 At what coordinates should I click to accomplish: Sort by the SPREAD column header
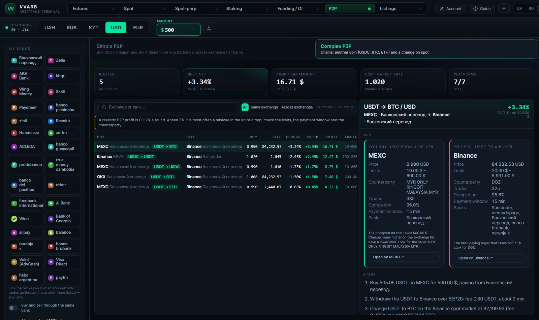293,137
